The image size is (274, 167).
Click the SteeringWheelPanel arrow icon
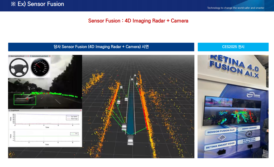coord(9,56)
